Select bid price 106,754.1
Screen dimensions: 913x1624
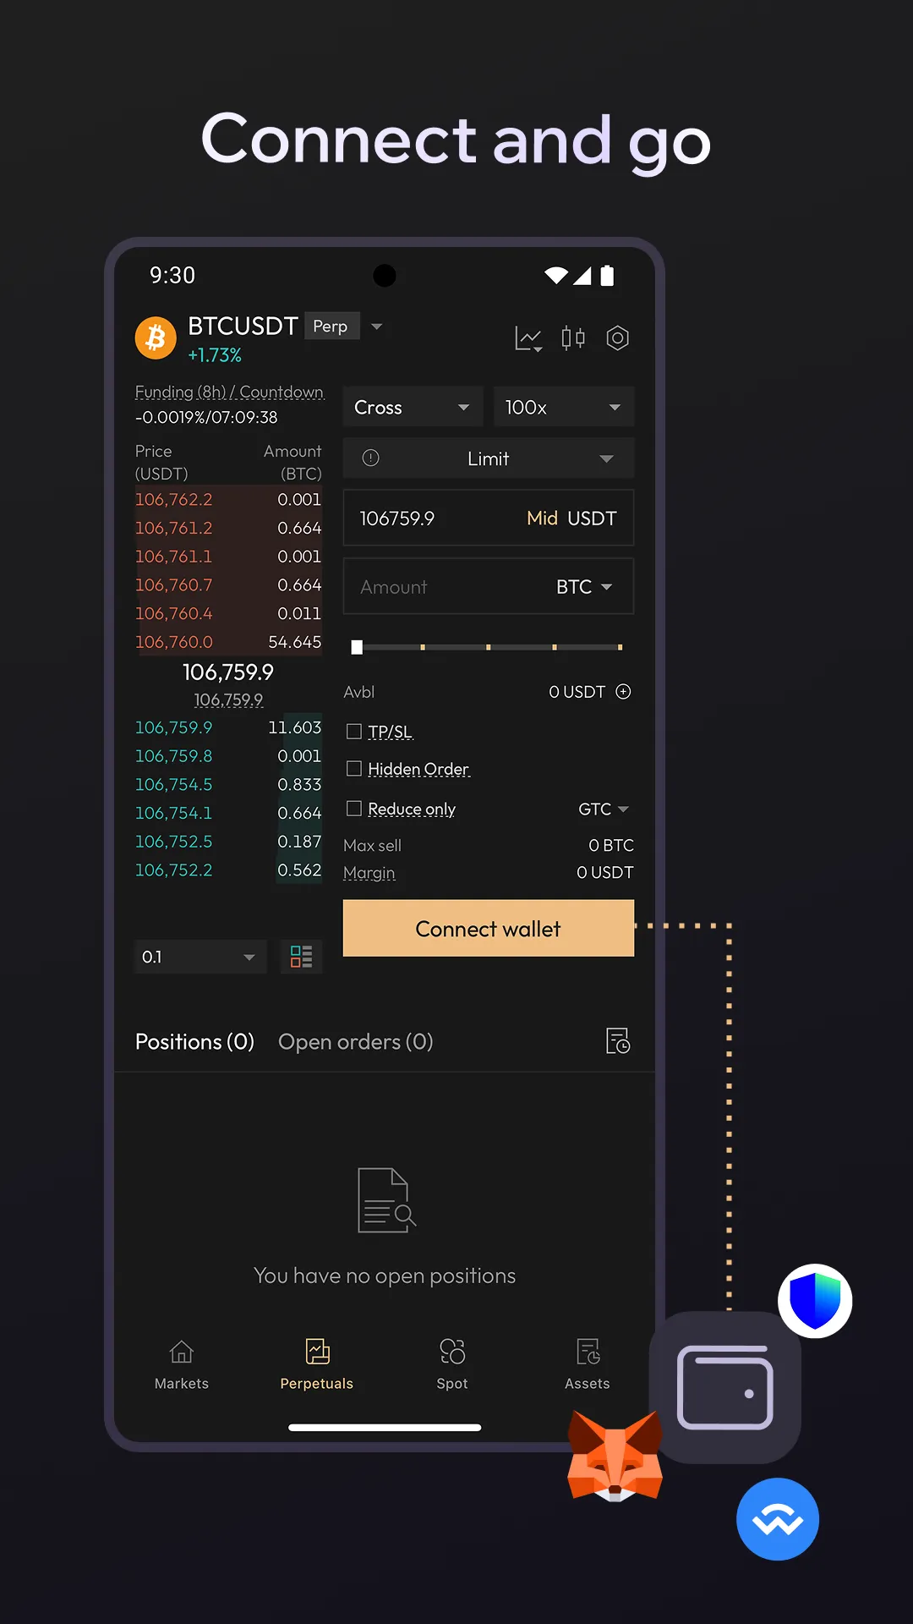pos(174,813)
